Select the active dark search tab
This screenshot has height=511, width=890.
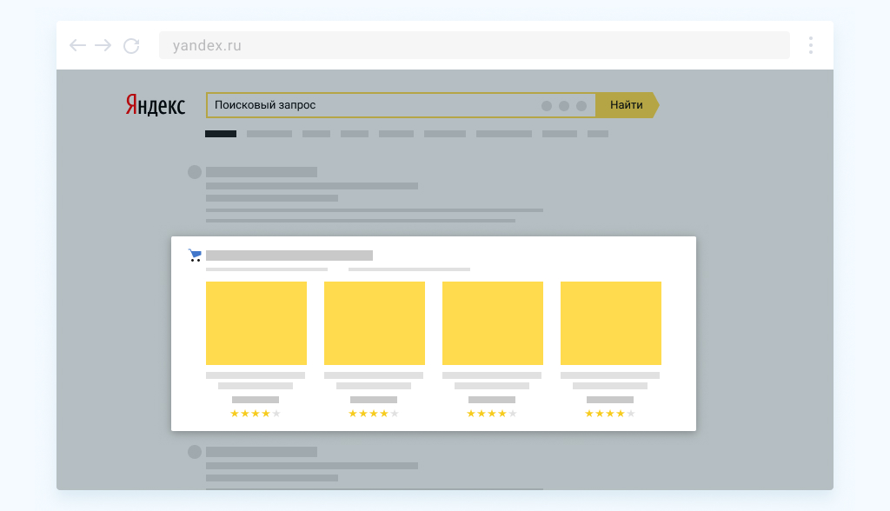221,134
